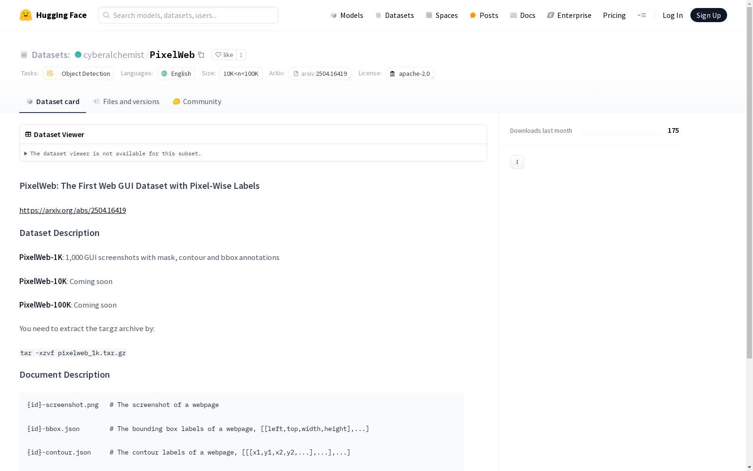
Task: Open Enterprise in the top navigation
Action: click(x=569, y=15)
